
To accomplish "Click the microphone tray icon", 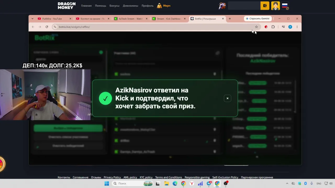I will 311,184.
